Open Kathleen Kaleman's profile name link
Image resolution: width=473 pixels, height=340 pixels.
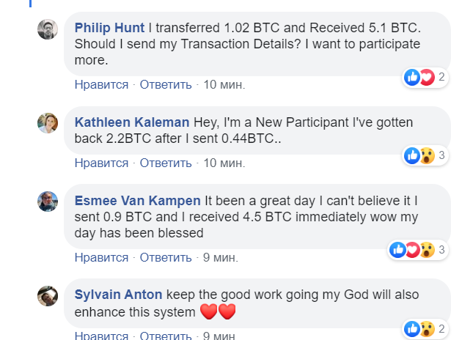coord(132,122)
